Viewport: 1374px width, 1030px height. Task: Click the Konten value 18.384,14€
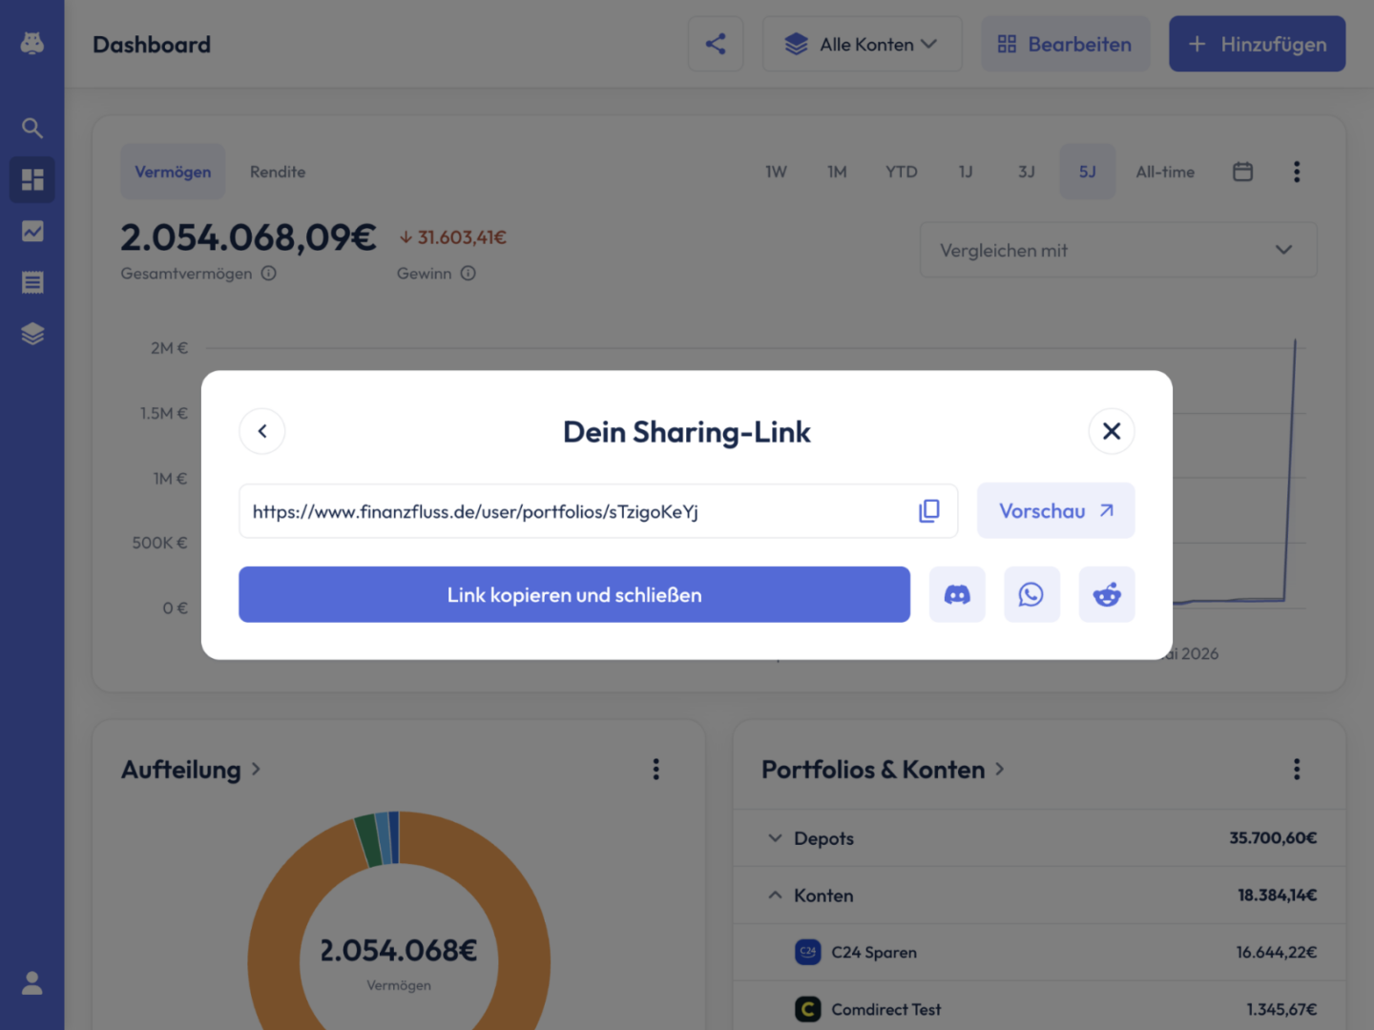click(1277, 896)
